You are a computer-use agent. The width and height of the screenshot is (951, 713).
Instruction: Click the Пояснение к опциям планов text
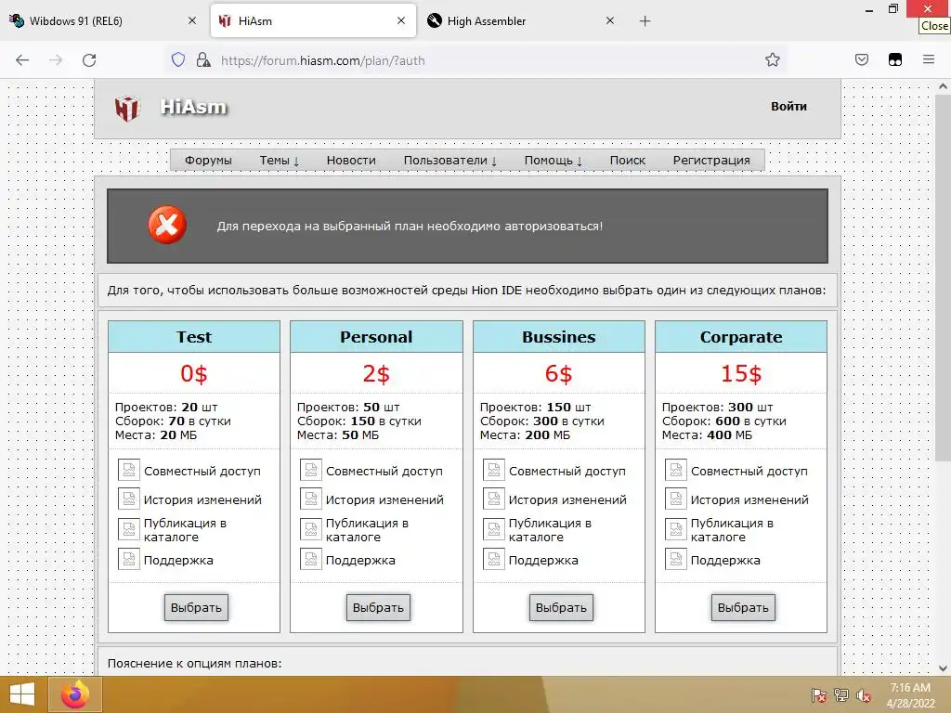pyautogui.click(x=194, y=663)
